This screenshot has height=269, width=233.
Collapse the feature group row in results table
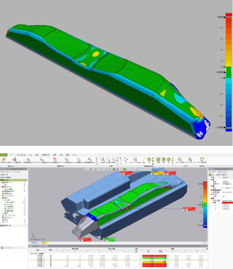pyautogui.click(x=30, y=254)
